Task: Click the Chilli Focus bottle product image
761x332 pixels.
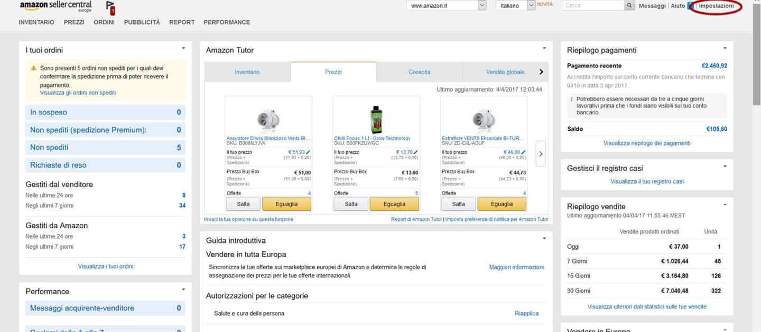Action: click(x=376, y=119)
